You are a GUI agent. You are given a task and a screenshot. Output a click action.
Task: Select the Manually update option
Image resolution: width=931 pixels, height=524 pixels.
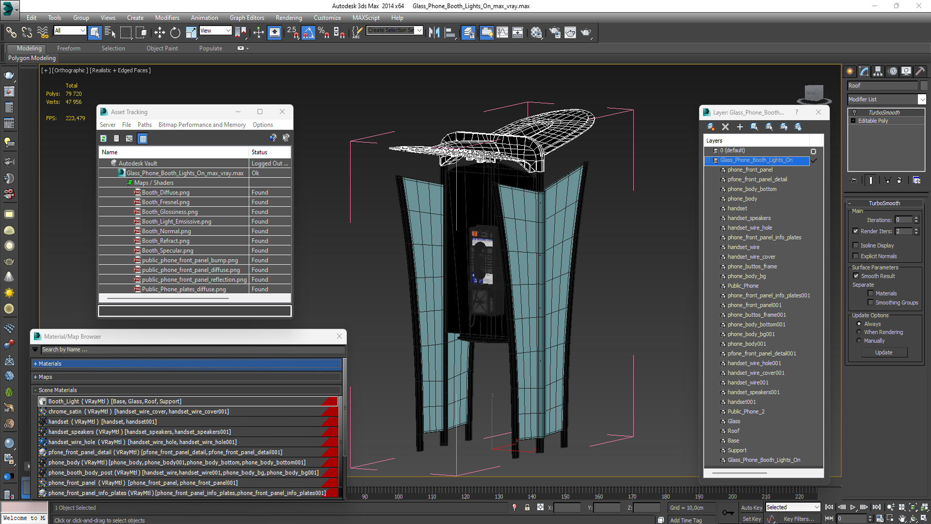(x=859, y=341)
